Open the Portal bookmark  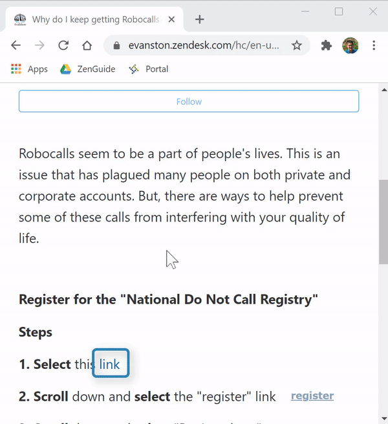pyautogui.click(x=148, y=69)
